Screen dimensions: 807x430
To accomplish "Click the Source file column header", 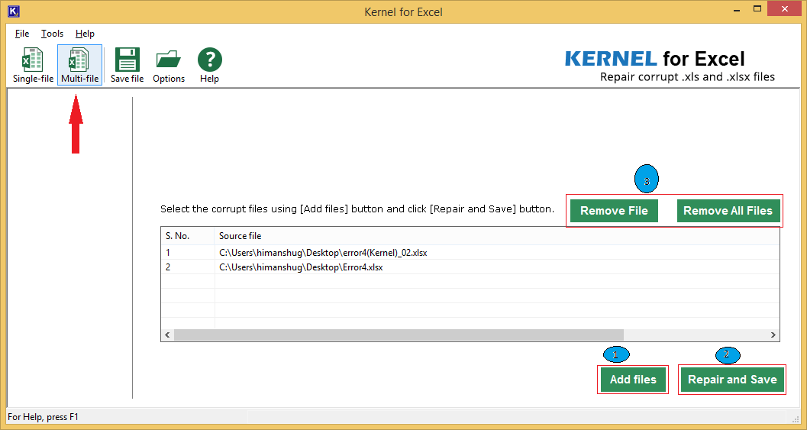I will pos(497,236).
